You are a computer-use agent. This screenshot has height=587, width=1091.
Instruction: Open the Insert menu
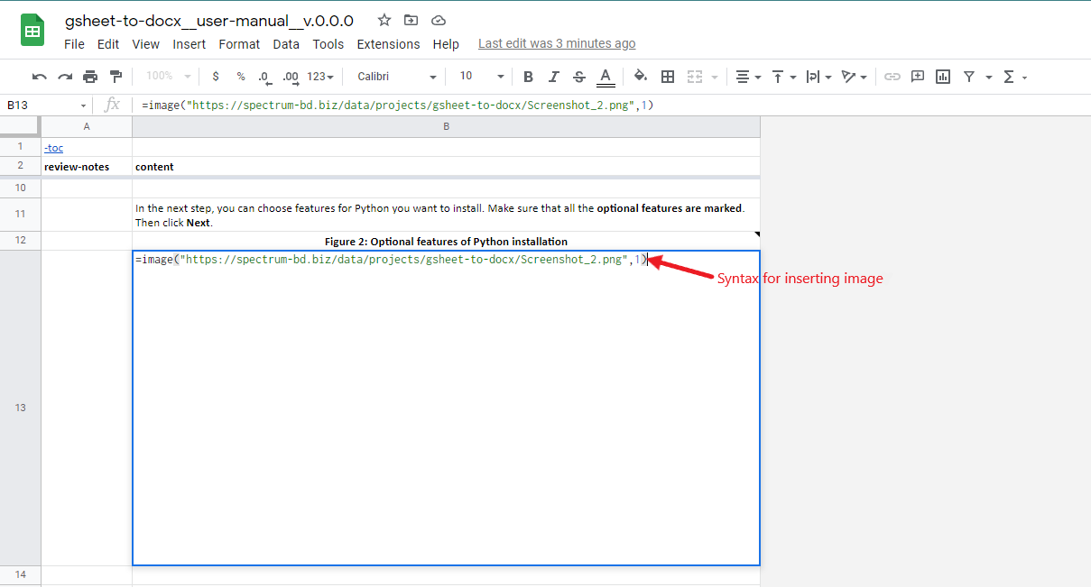pyautogui.click(x=190, y=44)
